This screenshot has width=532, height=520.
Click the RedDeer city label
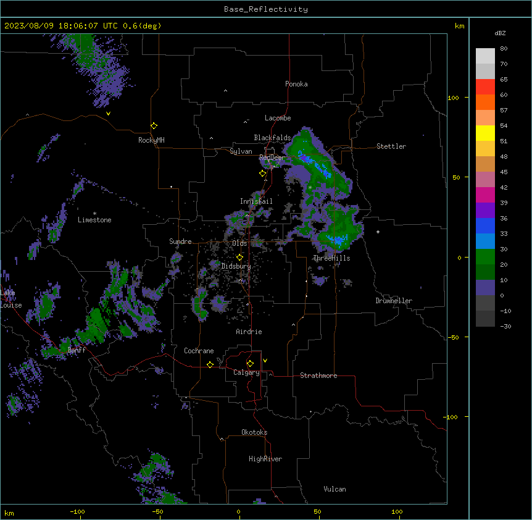click(x=272, y=157)
